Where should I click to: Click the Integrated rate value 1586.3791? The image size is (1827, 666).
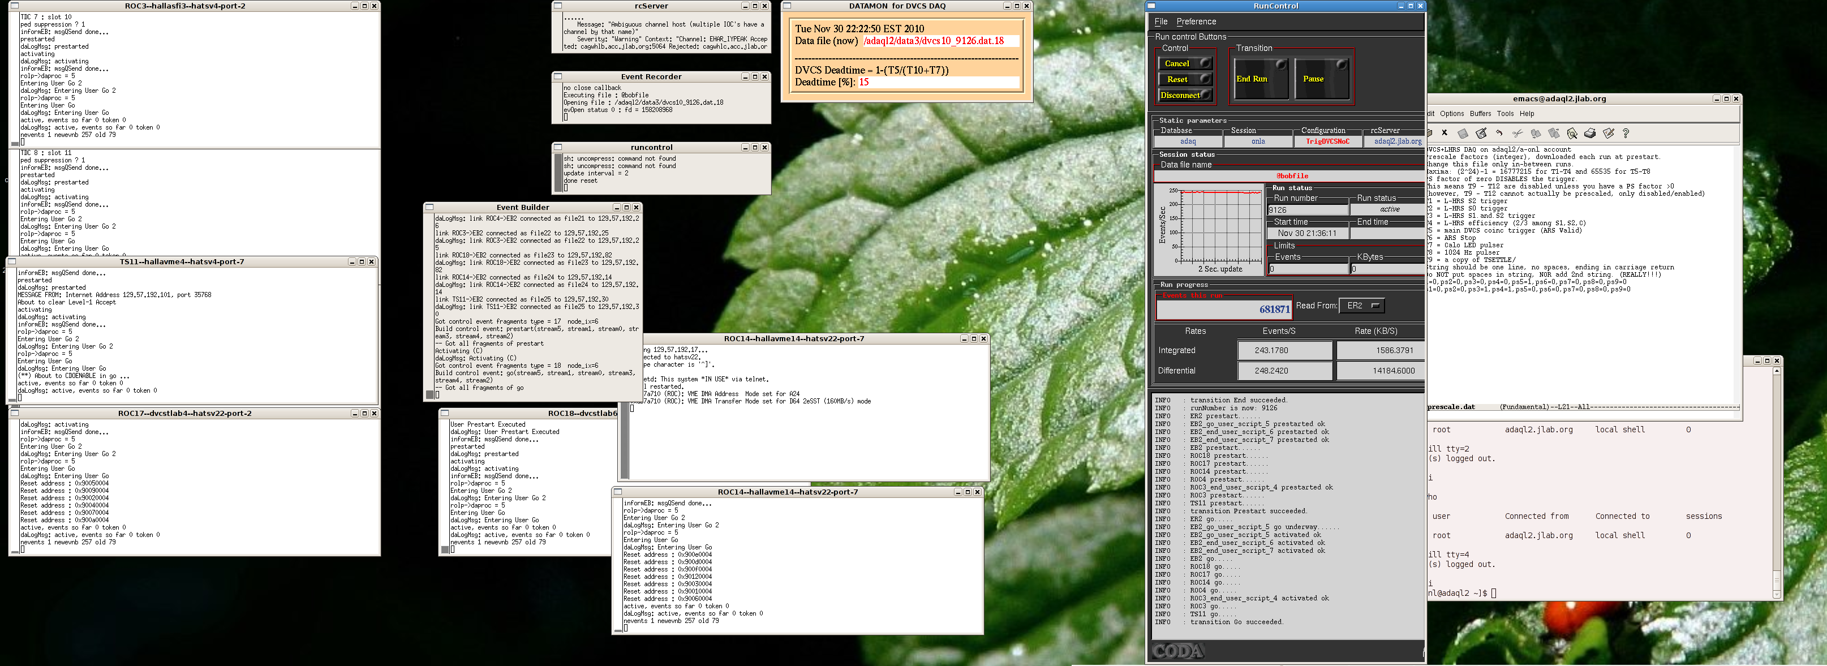click(1380, 350)
